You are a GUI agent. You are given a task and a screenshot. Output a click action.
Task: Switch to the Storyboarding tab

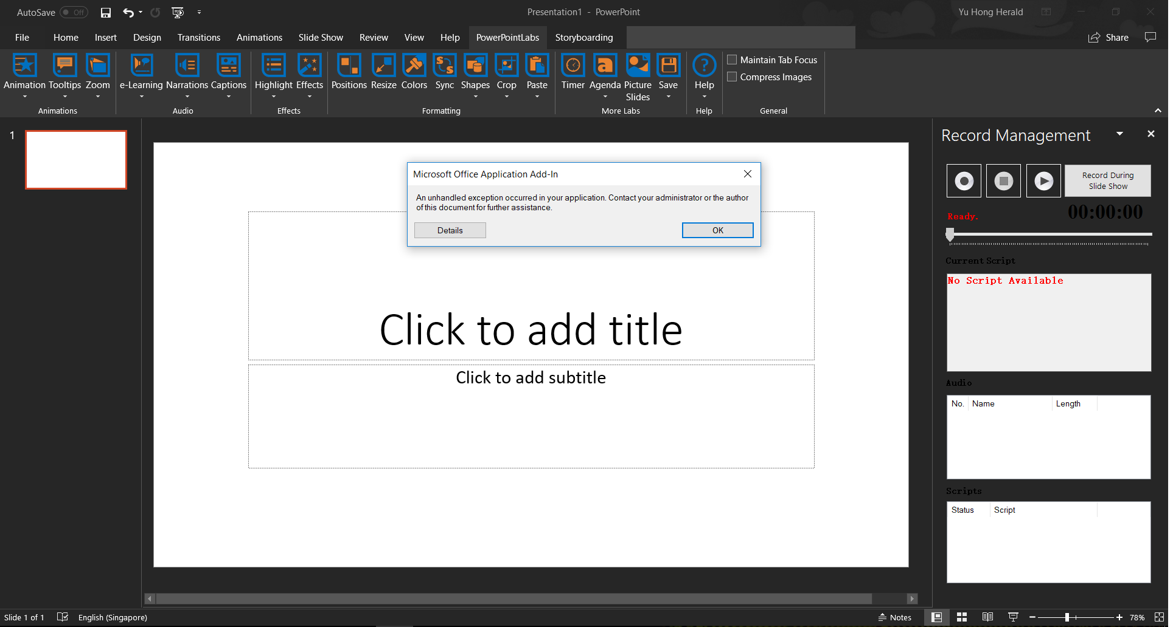tap(584, 37)
